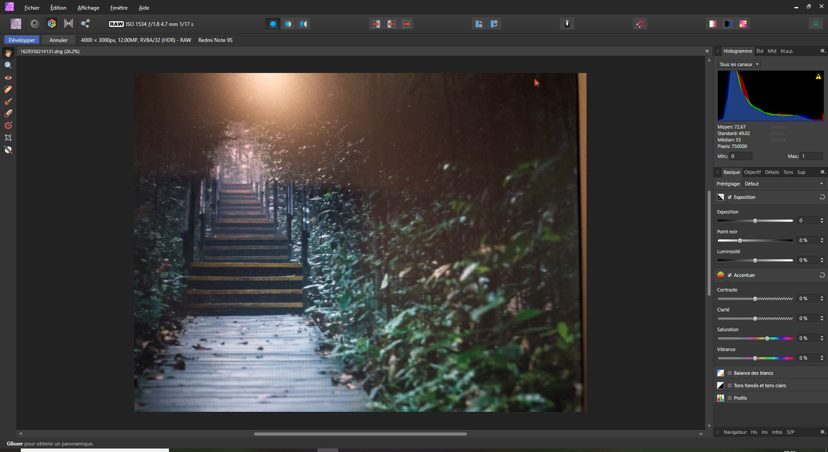Switch to the Liquify persona icon

(x=35, y=23)
